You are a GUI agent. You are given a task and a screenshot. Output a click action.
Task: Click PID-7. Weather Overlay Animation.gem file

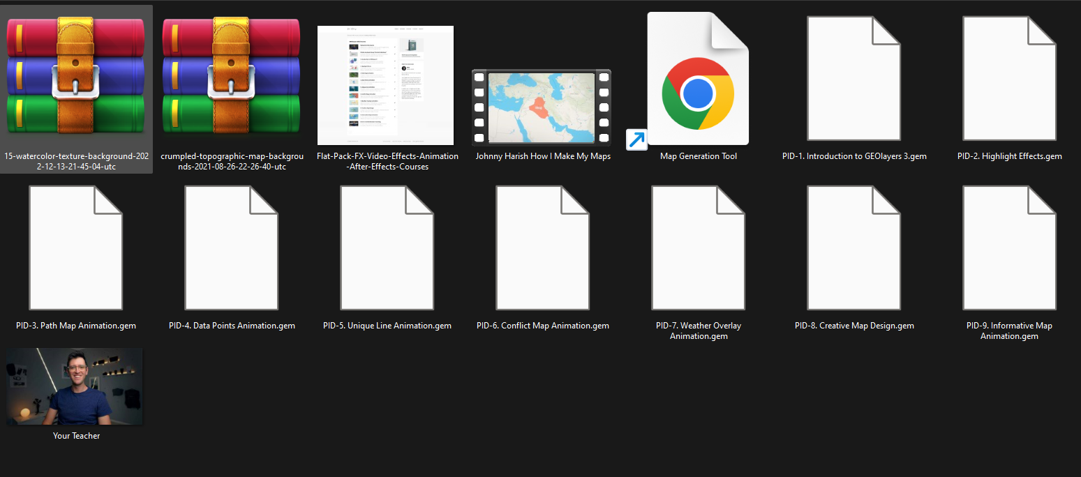point(698,248)
